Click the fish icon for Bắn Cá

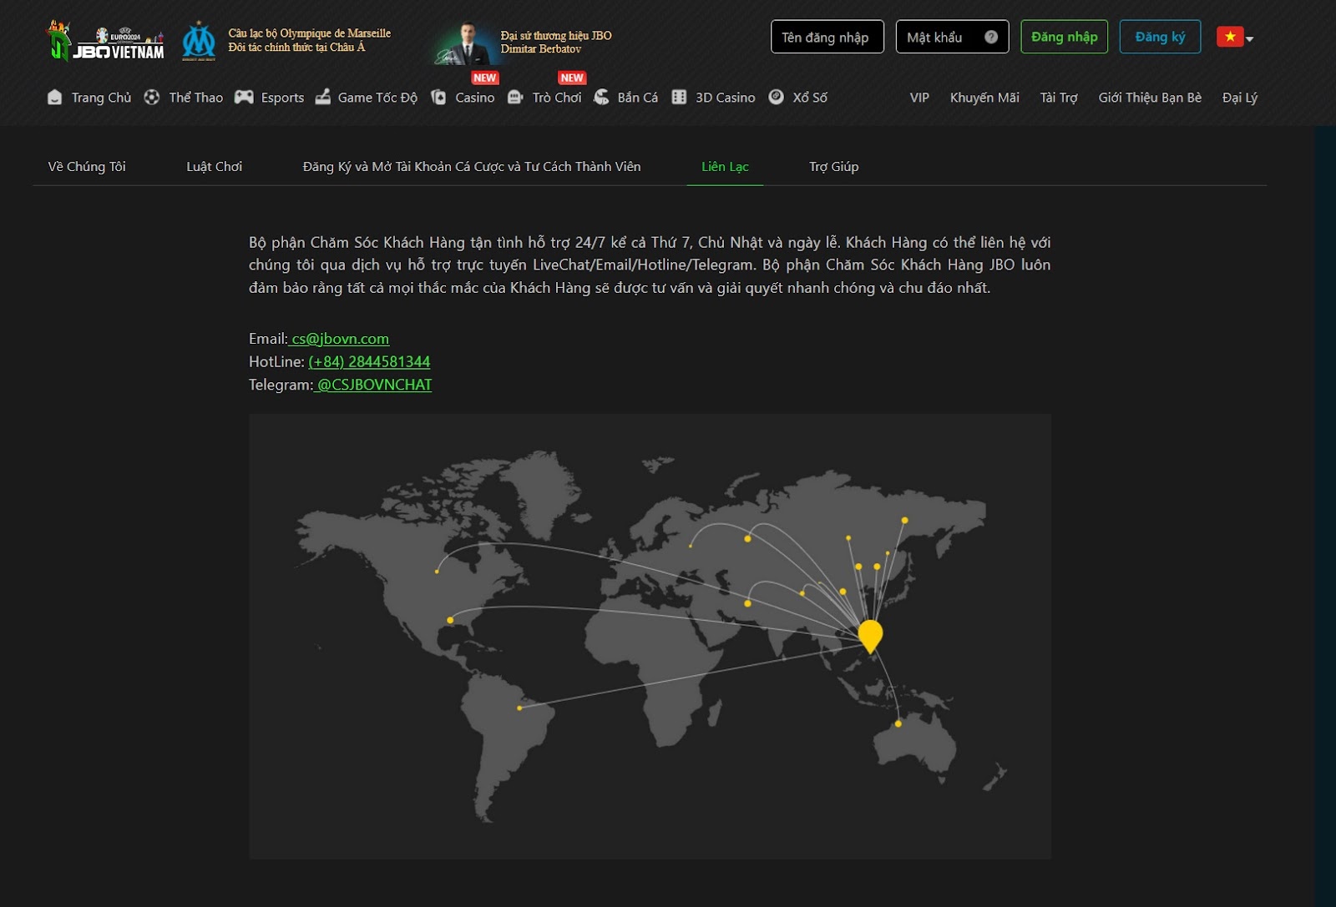pyautogui.click(x=601, y=97)
